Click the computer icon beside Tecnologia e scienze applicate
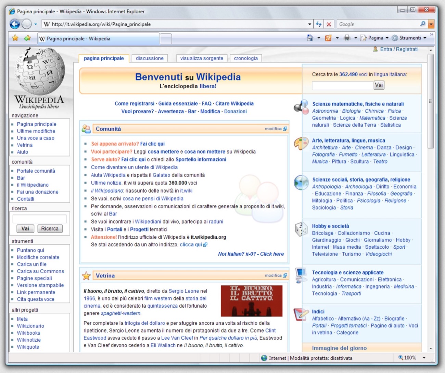This screenshot has width=445, height=373. pyautogui.click(x=301, y=275)
